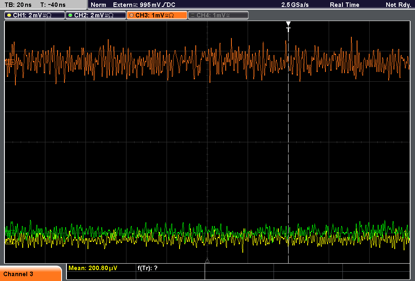This screenshot has width=415, height=281.
Task: Click the 2.5 GSa/s sample rate readout
Action: (x=295, y=5)
